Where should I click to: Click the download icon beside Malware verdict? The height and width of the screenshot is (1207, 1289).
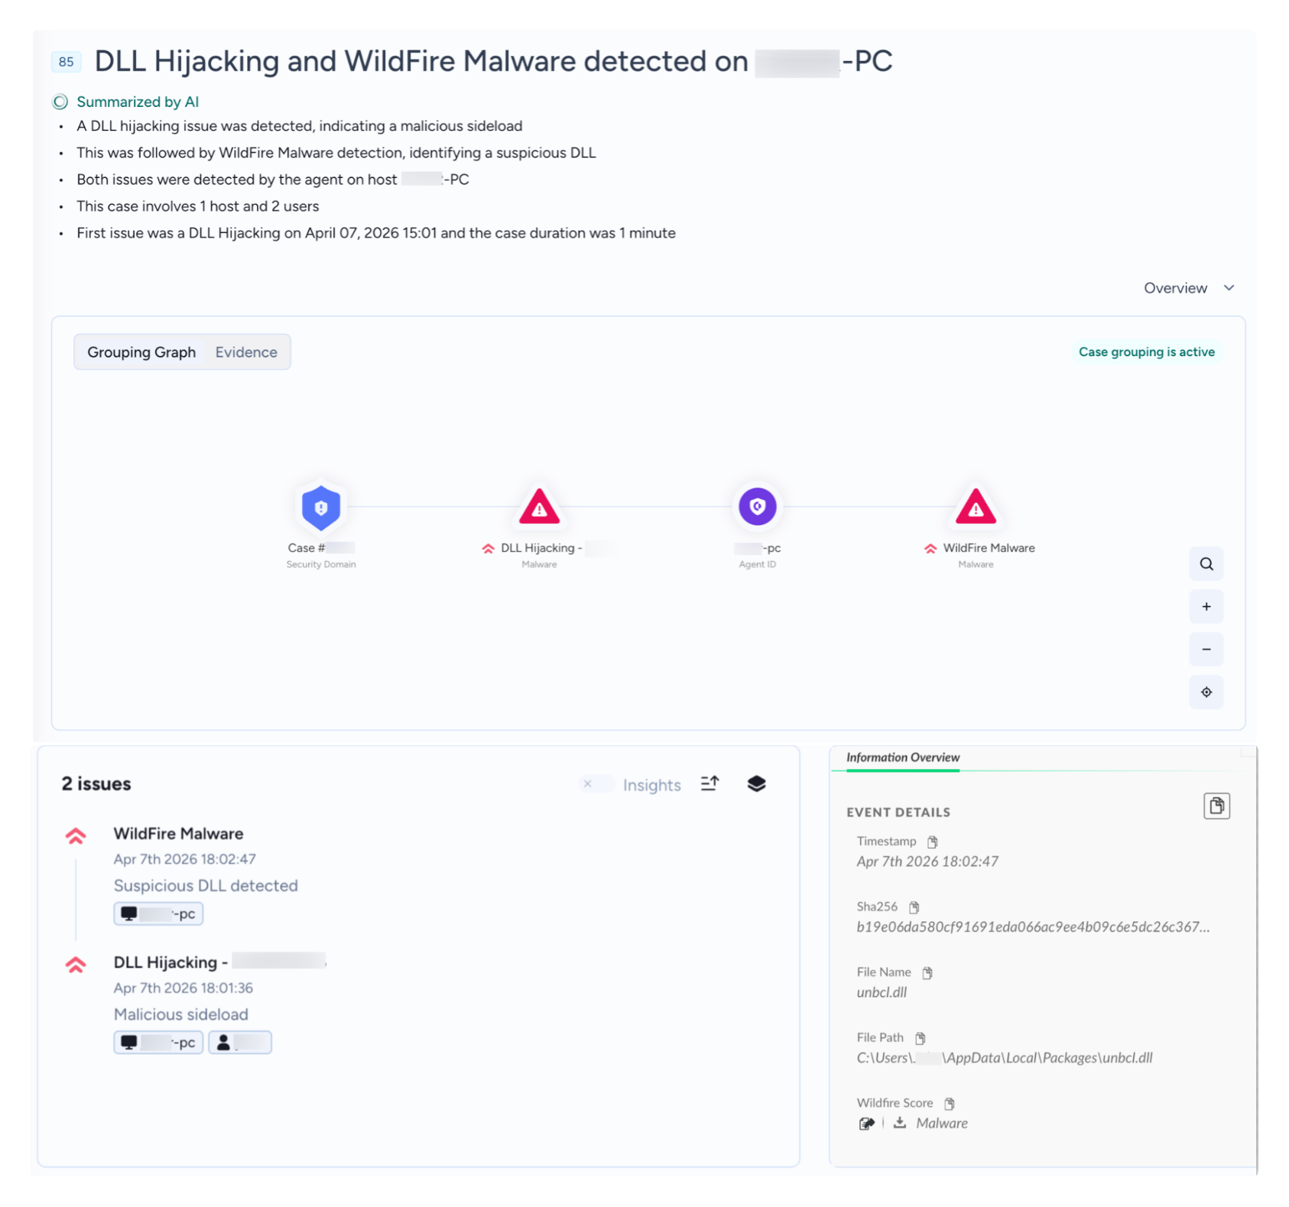click(x=900, y=1123)
